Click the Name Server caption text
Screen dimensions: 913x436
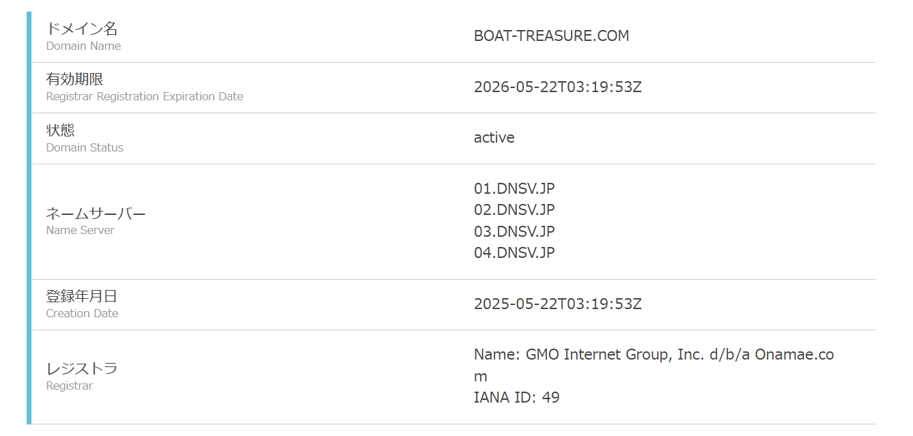pos(80,231)
